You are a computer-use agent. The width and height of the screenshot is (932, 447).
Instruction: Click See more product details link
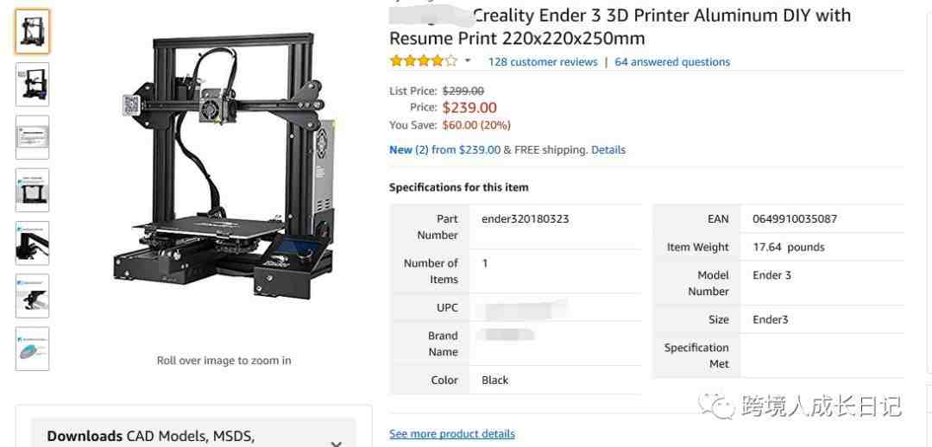452,434
